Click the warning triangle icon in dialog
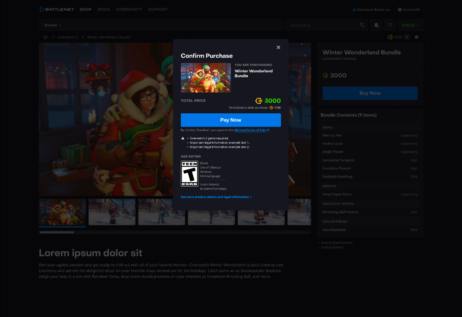The width and height of the screenshot is (462, 317). pyautogui.click(x=183, y=138)
